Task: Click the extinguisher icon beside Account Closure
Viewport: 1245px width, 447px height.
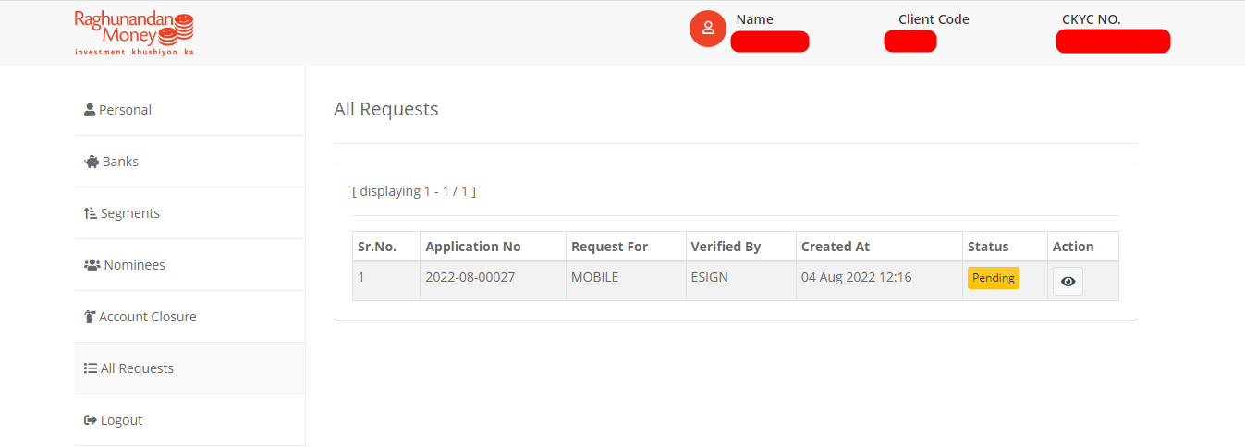Action: (x=90, y=317)
